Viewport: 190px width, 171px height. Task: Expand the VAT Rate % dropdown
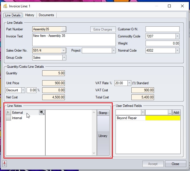pos(129,83)
